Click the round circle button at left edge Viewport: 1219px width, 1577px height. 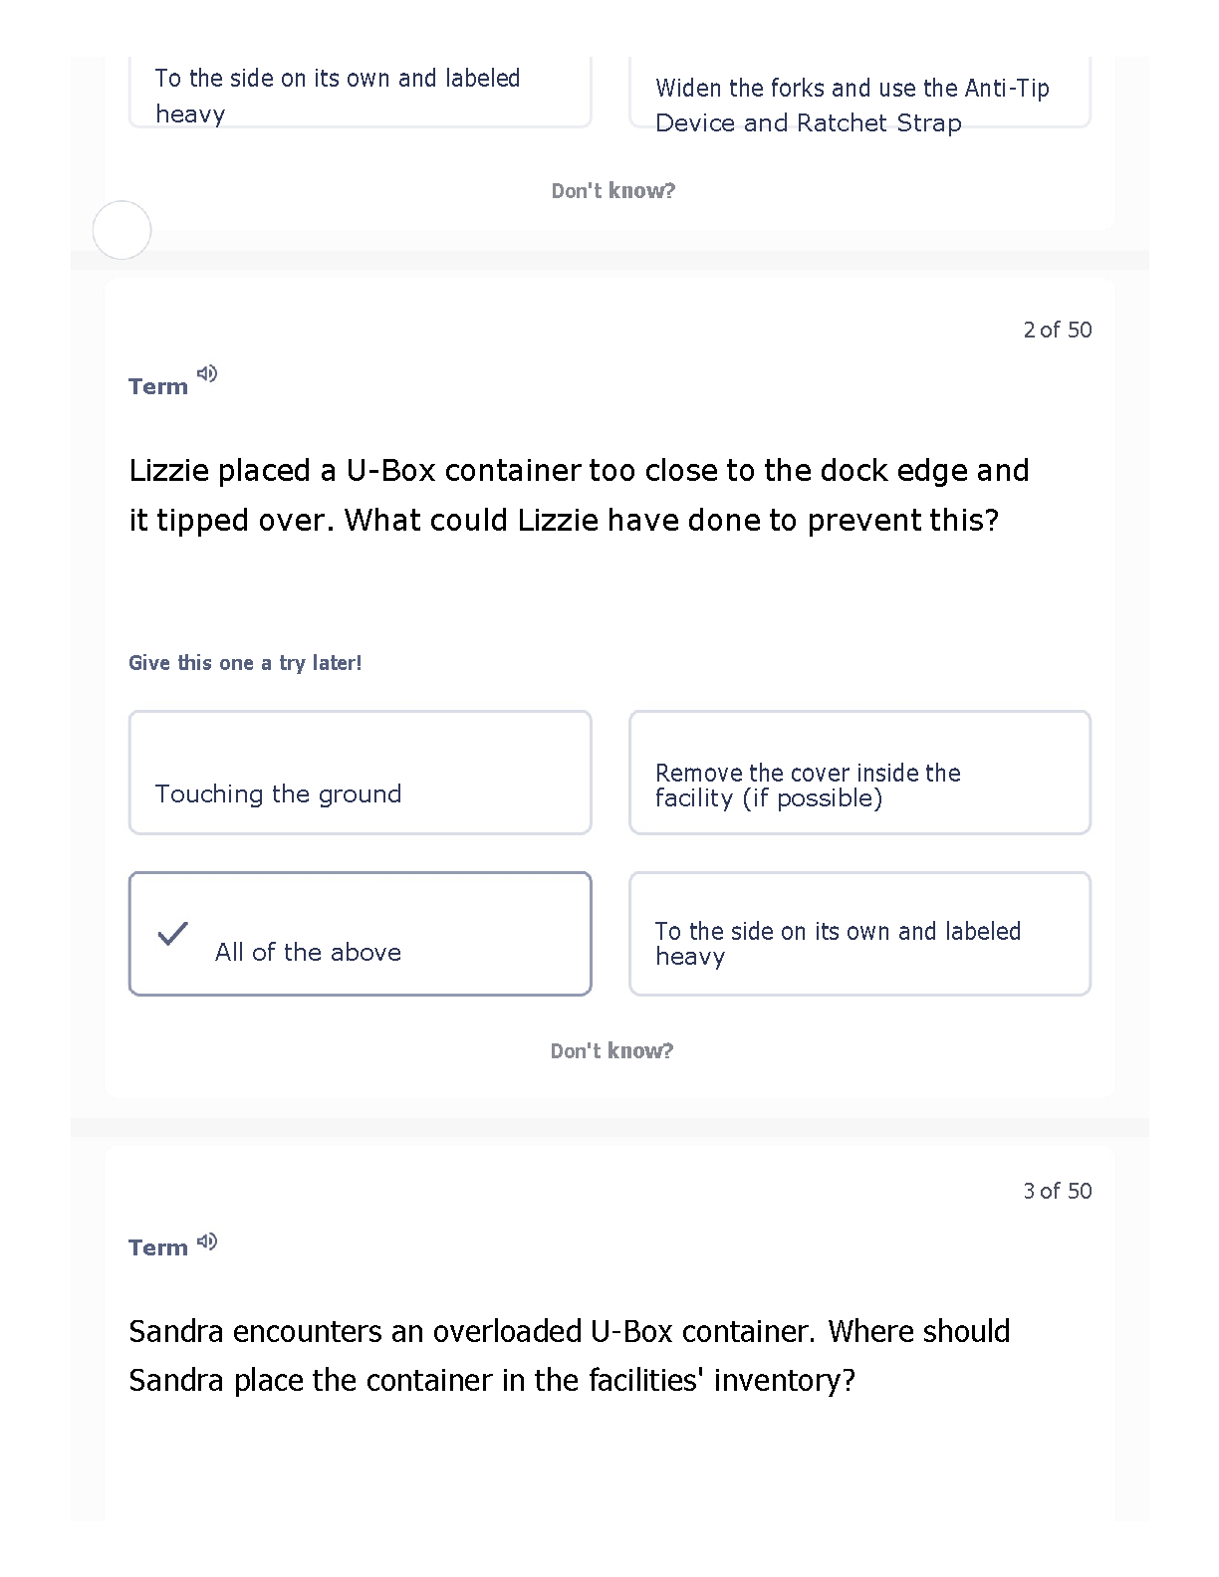point(122,230)
